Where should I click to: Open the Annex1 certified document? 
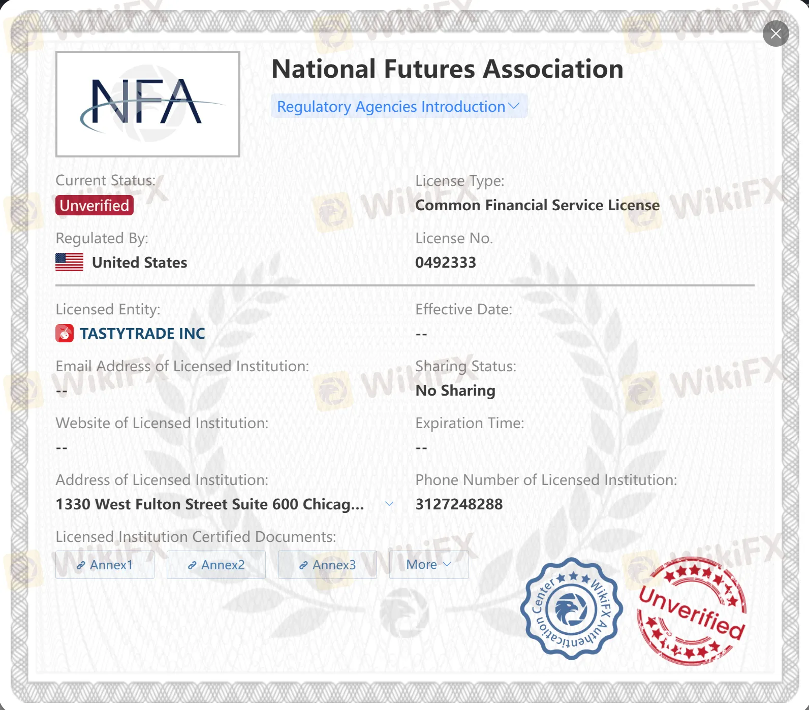click(105, 565)
